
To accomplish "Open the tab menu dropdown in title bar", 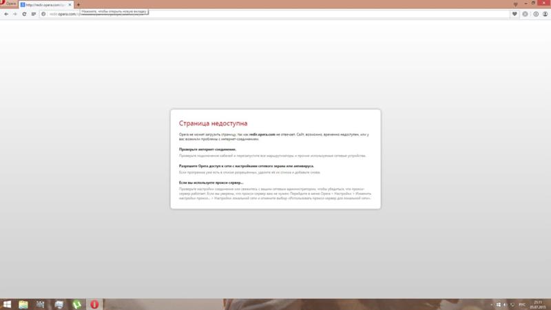I will coord(515,4).
